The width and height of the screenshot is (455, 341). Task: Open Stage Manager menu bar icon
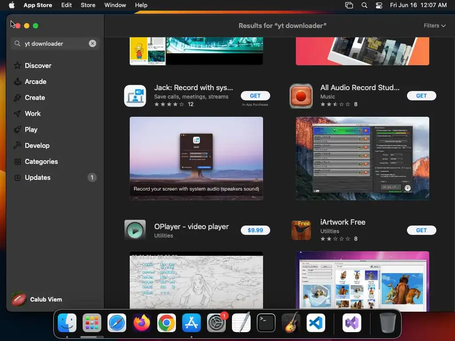(x=349, y=5)
